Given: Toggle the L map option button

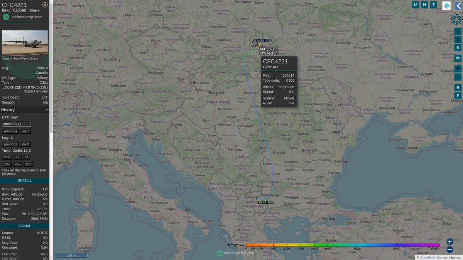Looking at the screenshot, I should (458, 31).
